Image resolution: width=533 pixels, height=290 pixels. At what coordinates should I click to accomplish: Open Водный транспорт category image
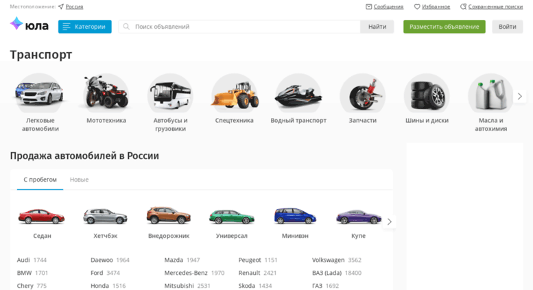coord(298,93)
